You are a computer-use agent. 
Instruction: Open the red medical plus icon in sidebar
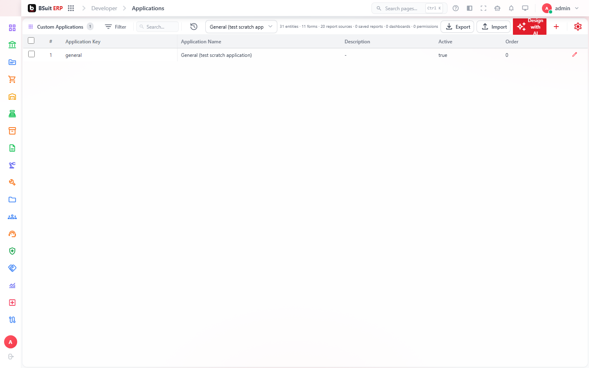(x=12, y=303)
